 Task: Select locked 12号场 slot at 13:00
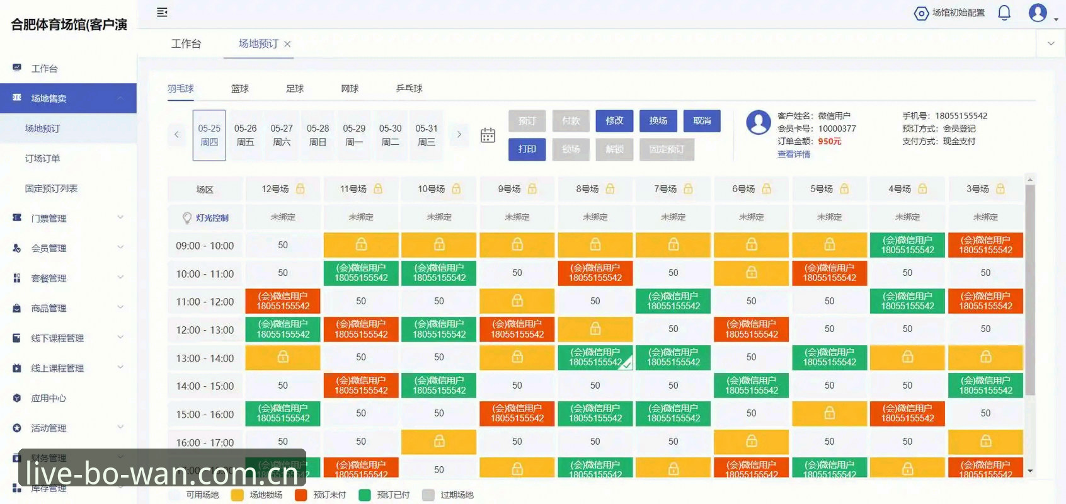tap(283, 357)
